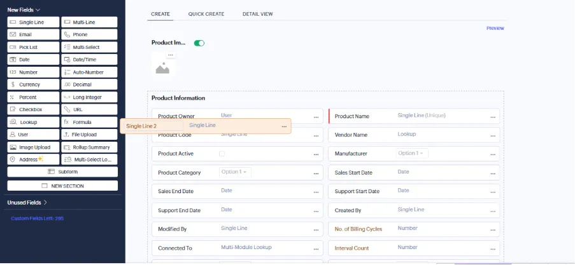Screen dimensions: 575x265
Task: Open options for No. of Billing Cycles
Action: tap(493, 230)
